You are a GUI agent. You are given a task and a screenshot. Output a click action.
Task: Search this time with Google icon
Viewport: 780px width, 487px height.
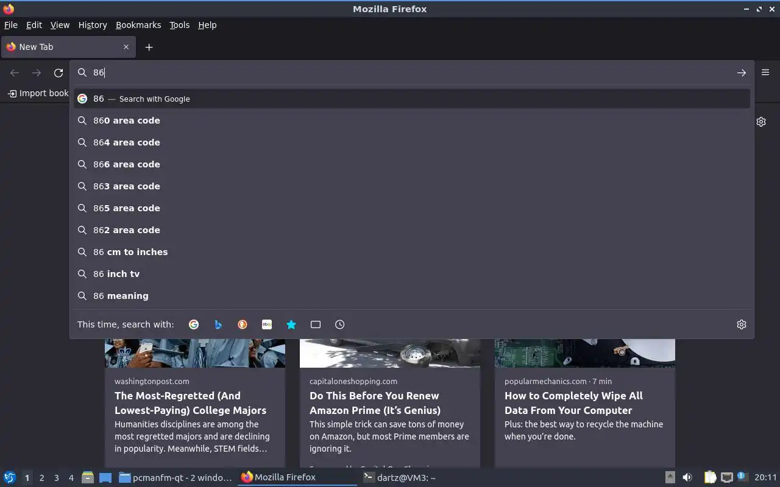click(x=194, y=324)
